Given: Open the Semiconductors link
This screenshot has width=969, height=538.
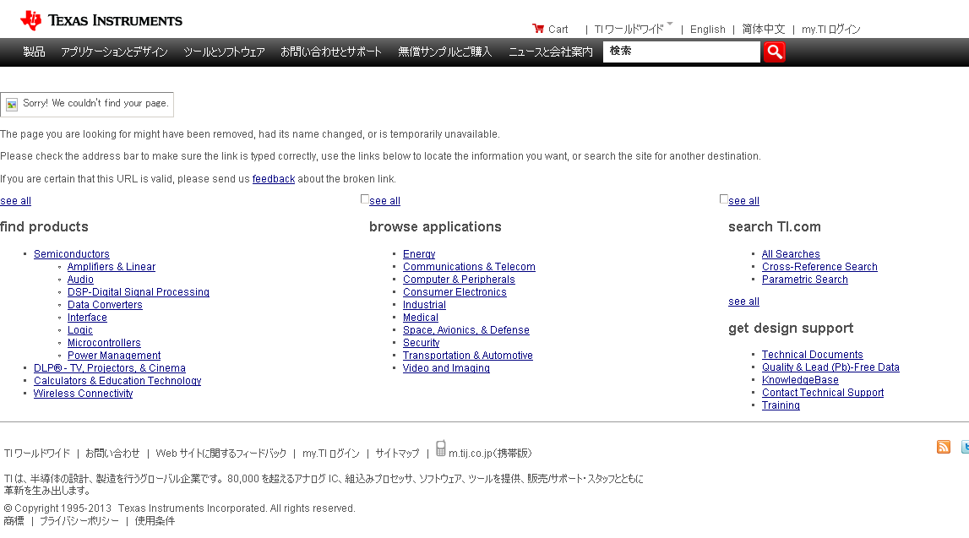Looking at the screenshot, I should coord(72,254).
